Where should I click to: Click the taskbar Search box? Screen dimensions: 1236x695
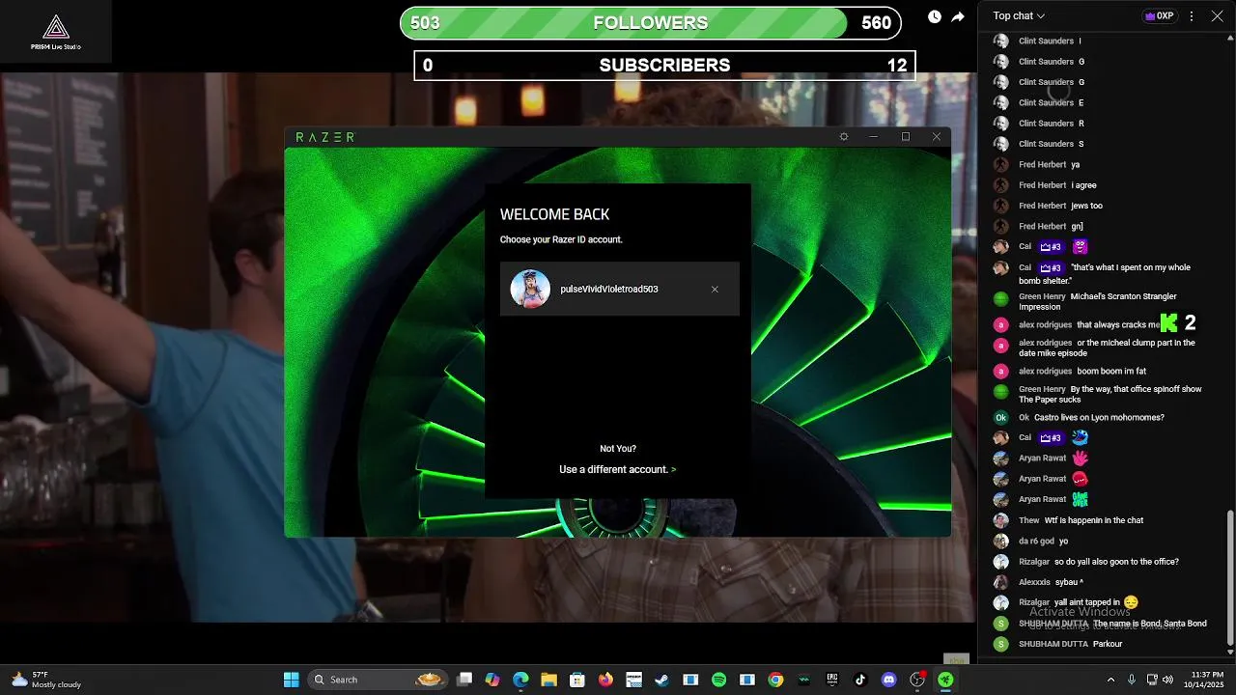click(x=377, y=680)
